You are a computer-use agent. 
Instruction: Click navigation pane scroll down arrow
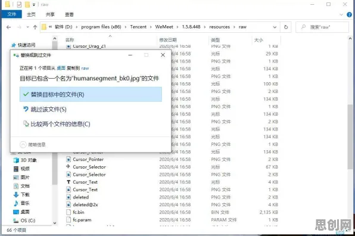coord(55,223)
